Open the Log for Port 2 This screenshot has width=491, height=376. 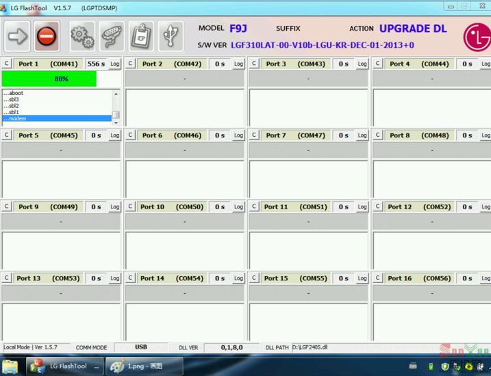pyautogui.click(x=238, y=64)
